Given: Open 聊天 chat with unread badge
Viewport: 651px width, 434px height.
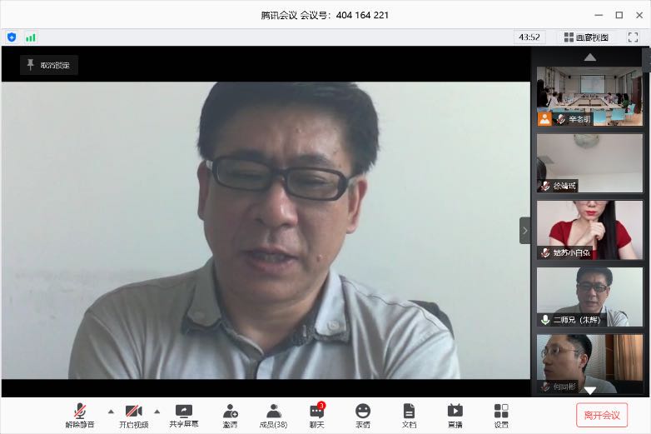Looking at the screenshot, I should [x=316, y=415].
